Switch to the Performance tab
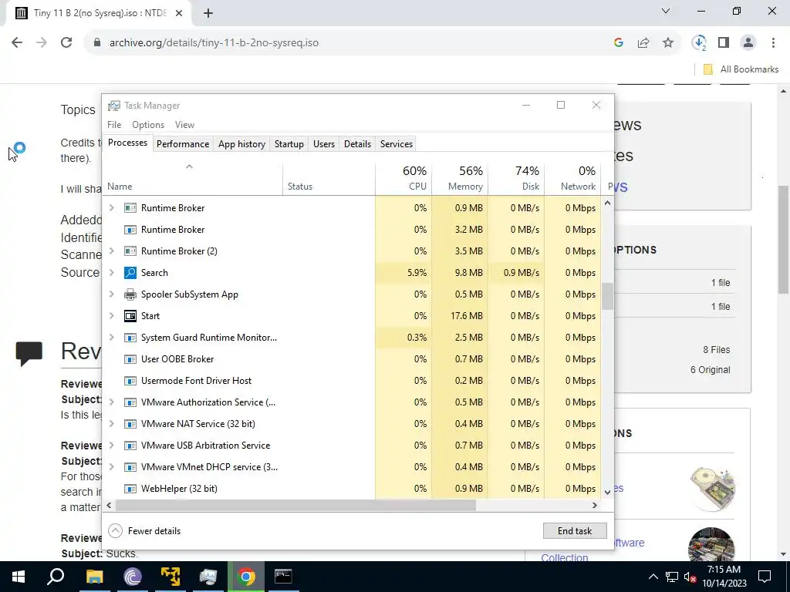Viewport: 790px width, 592px height. (182, 144)
